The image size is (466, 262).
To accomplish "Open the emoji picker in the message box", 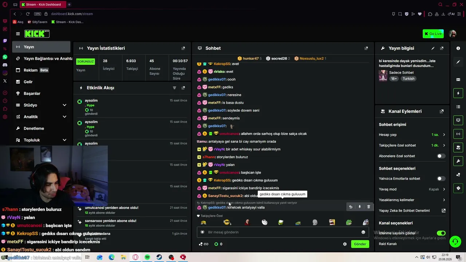I will coord(363,232).
